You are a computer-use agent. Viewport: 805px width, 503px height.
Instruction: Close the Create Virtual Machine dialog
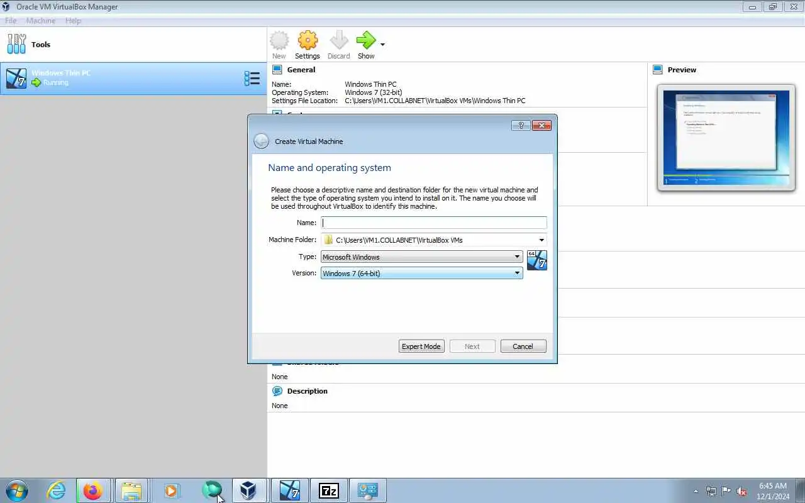click(541, 125)
